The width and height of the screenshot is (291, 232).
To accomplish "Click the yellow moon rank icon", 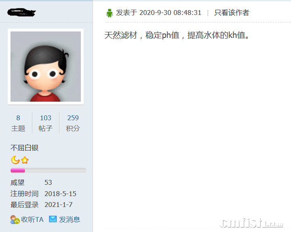I will point(15,160).
